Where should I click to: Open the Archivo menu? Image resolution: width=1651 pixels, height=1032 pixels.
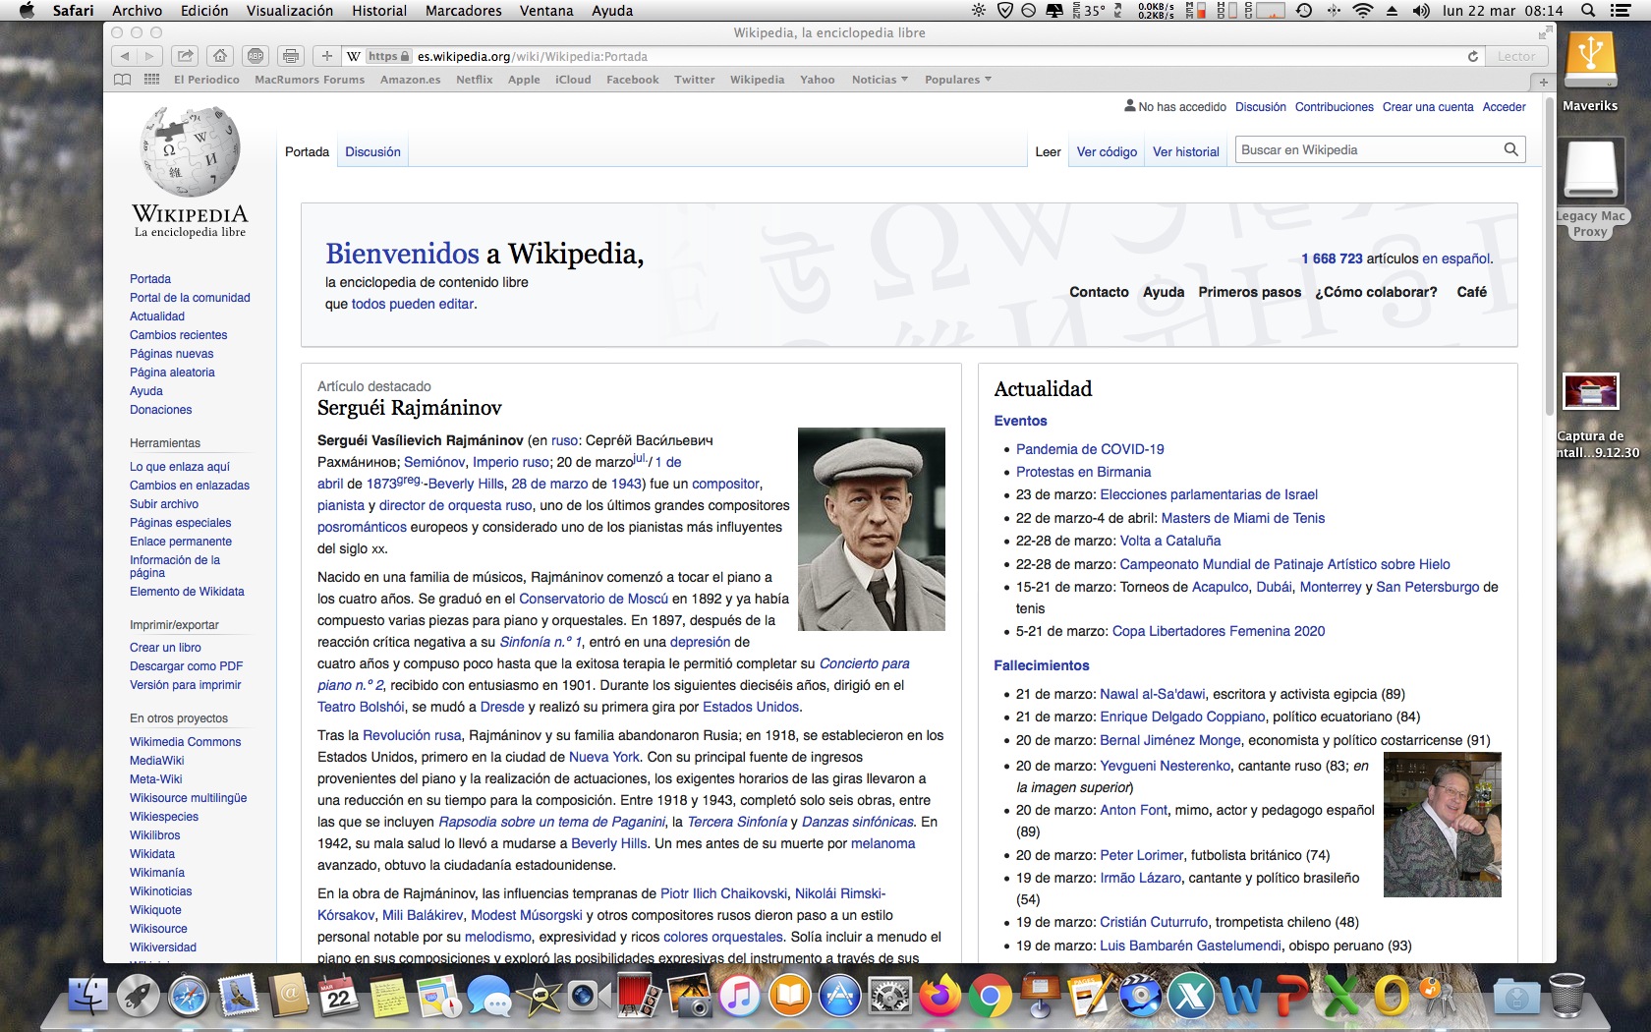pos(137,11)
